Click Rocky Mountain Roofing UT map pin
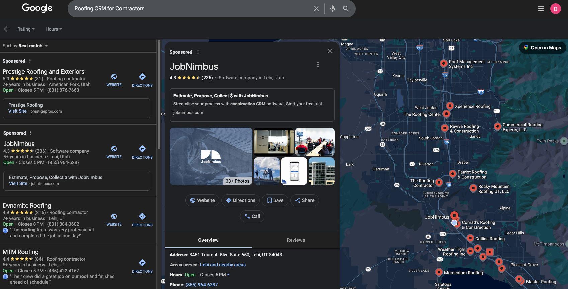The width and height of the screenshot is (568, 289). tap(473, 188)
